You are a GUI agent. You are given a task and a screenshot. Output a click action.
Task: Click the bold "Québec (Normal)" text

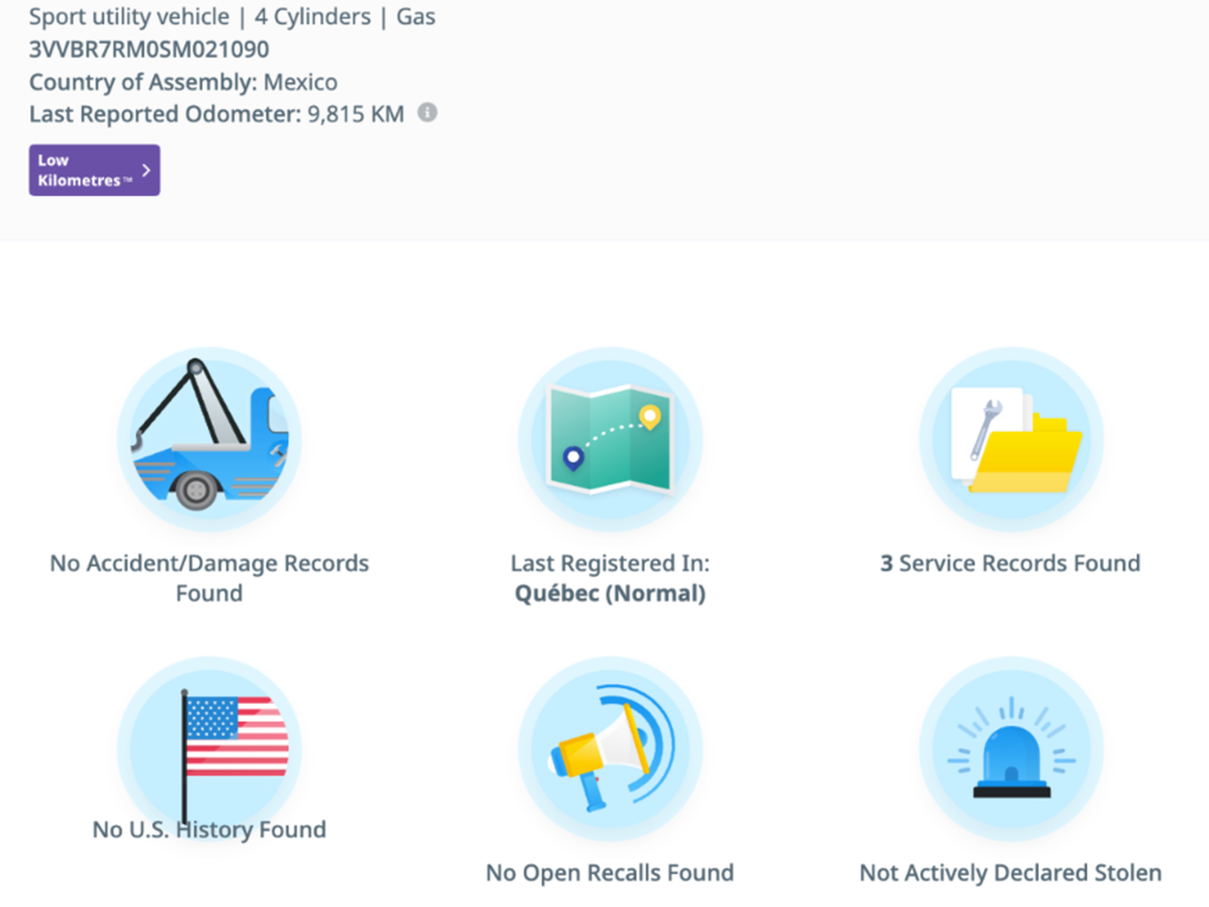coord(610,593)
